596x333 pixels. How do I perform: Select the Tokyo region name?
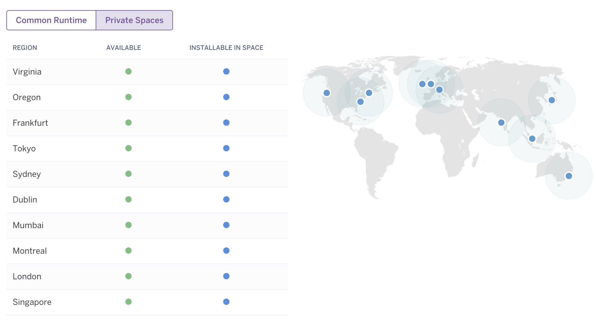tap(24, 148)
